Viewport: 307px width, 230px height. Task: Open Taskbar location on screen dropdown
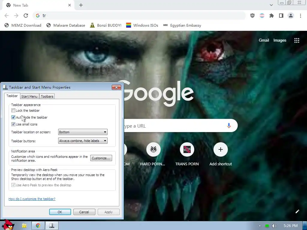(x=83, y=132)
